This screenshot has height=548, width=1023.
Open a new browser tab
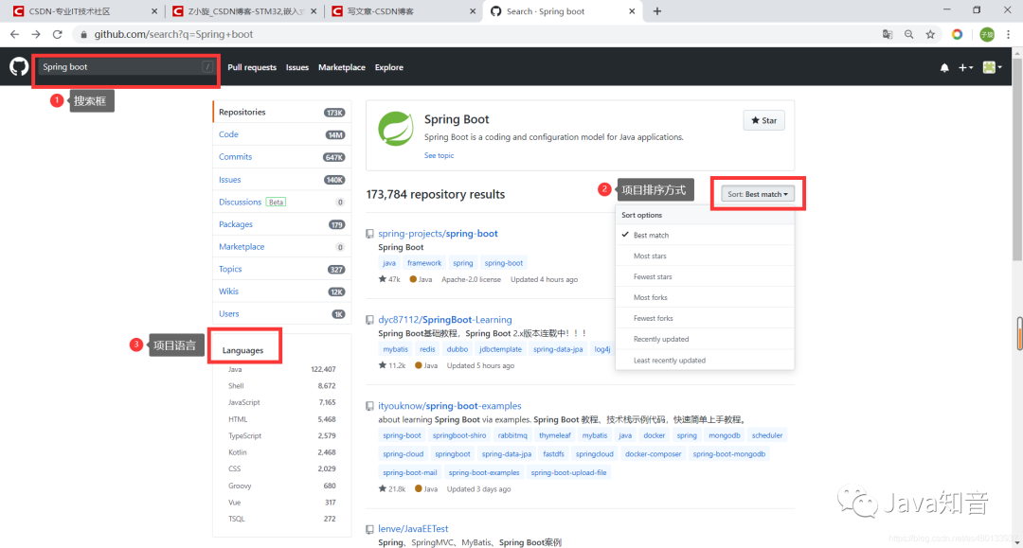tap(657, 11)
